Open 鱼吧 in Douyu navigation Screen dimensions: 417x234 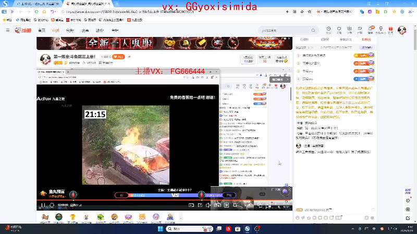(x=115, y=30)
